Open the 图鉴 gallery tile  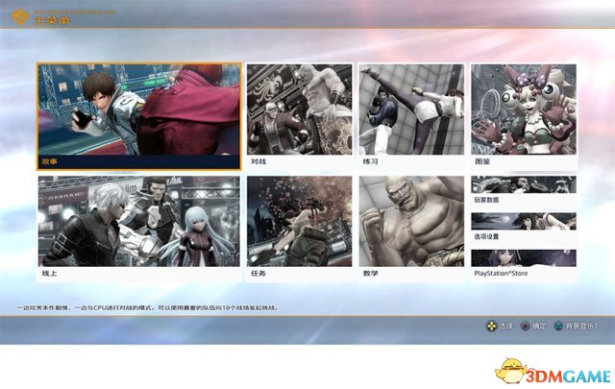[x=524, y=116]
